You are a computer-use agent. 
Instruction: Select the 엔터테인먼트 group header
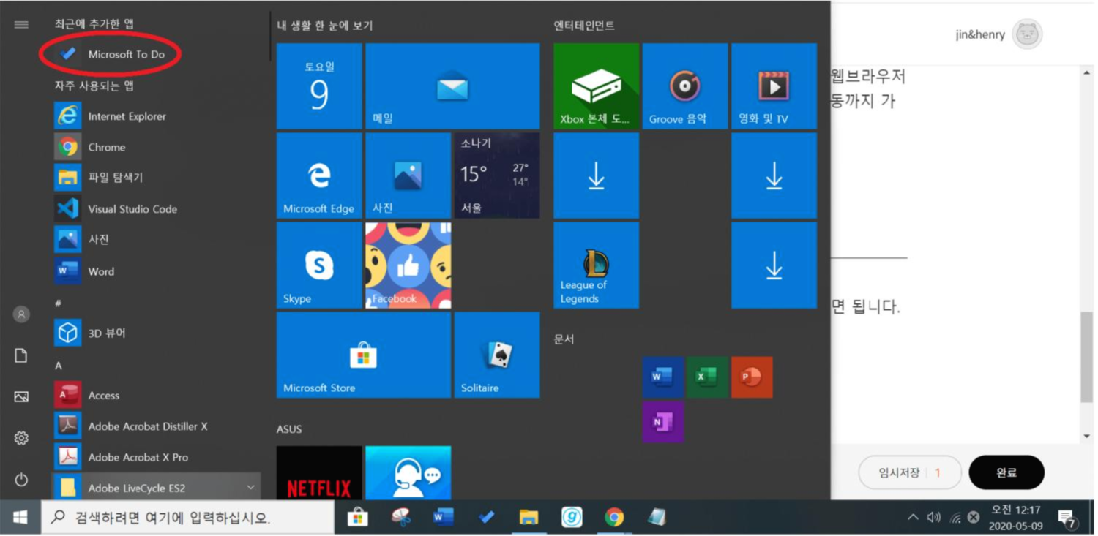click(584, 26)
